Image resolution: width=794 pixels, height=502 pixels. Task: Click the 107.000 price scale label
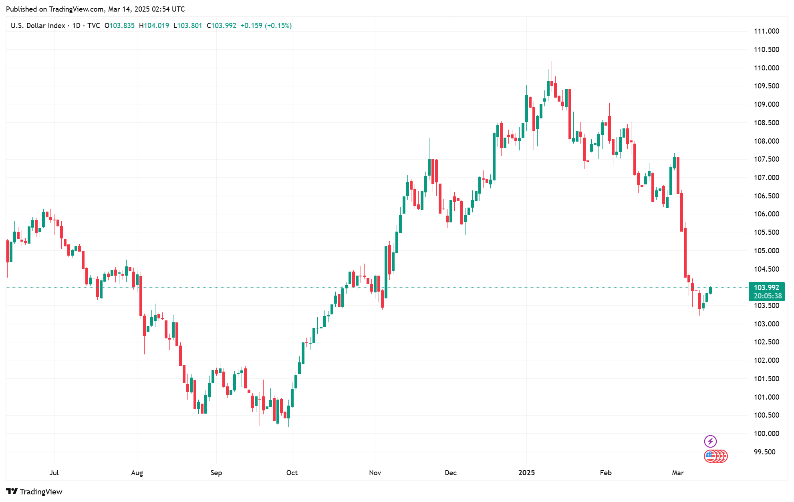766,178
